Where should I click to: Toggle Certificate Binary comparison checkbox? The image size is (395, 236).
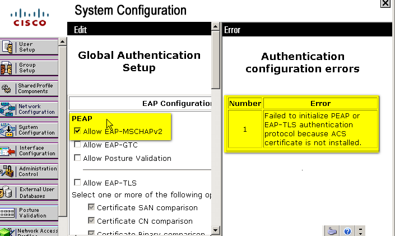click(91, 233)
